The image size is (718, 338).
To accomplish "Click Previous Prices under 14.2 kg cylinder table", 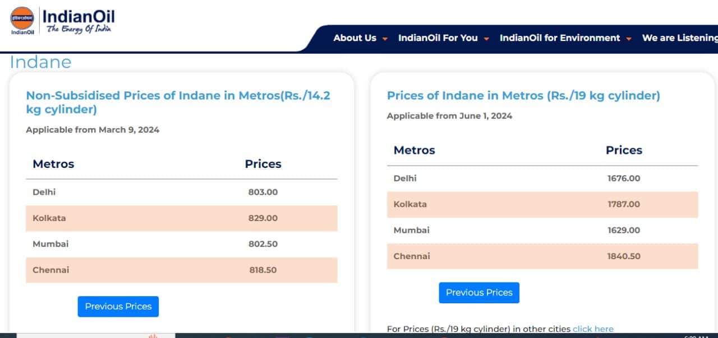I will tap(118, 307).
